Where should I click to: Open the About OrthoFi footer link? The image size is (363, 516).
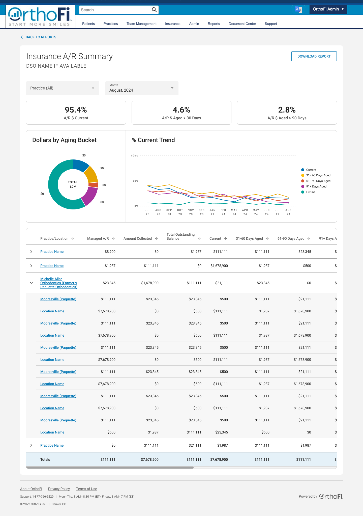(31, 489)
